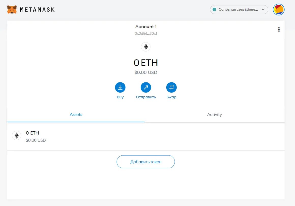The height and width of the screenshot is (206, 295).
Task: Open the account avatar menu
Action: coord(278,9)
